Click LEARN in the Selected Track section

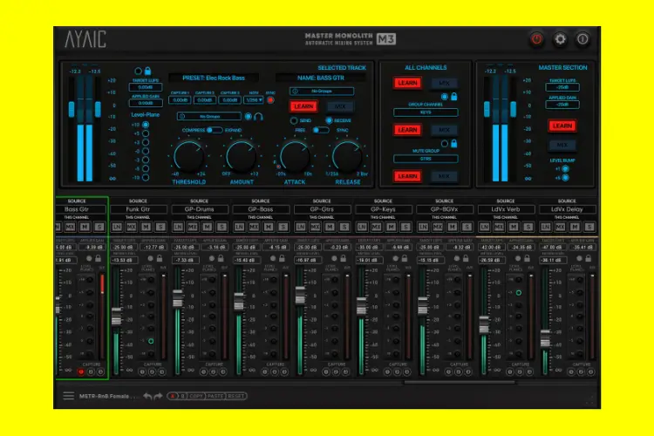pos(303,106)
